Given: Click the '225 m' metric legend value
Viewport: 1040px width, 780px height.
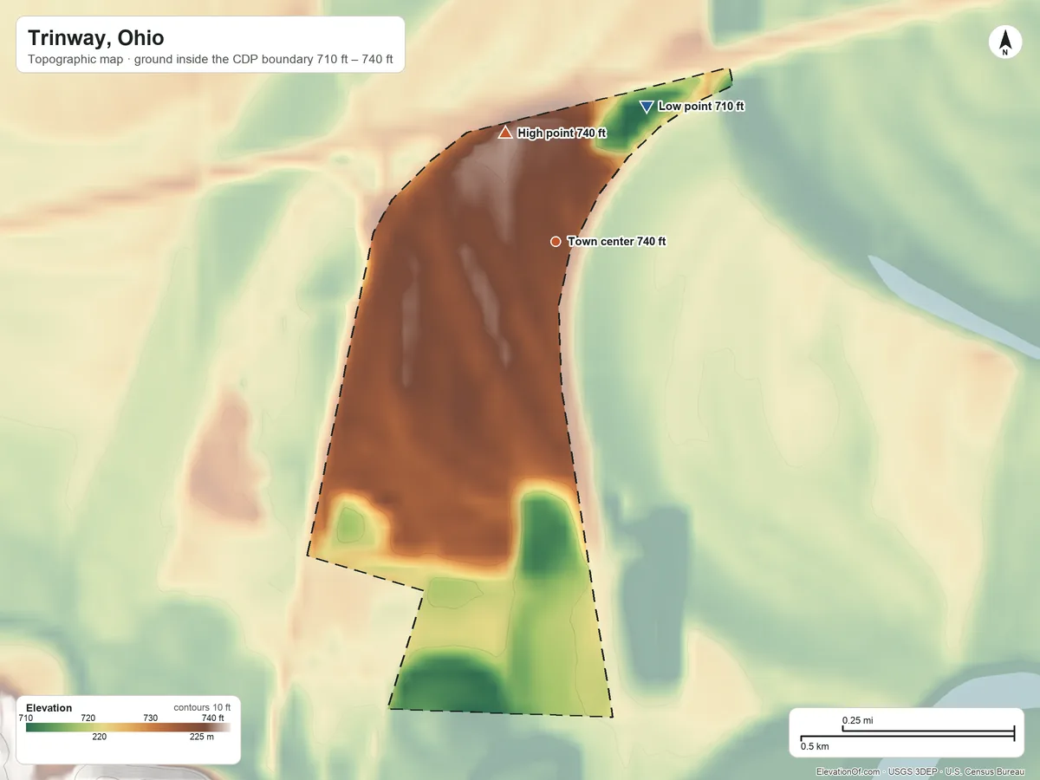Looking at the screenshot, I should click(x=200, y=738).
